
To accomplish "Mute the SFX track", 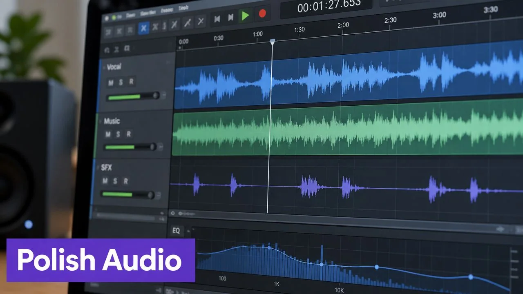I will [105, 181].
